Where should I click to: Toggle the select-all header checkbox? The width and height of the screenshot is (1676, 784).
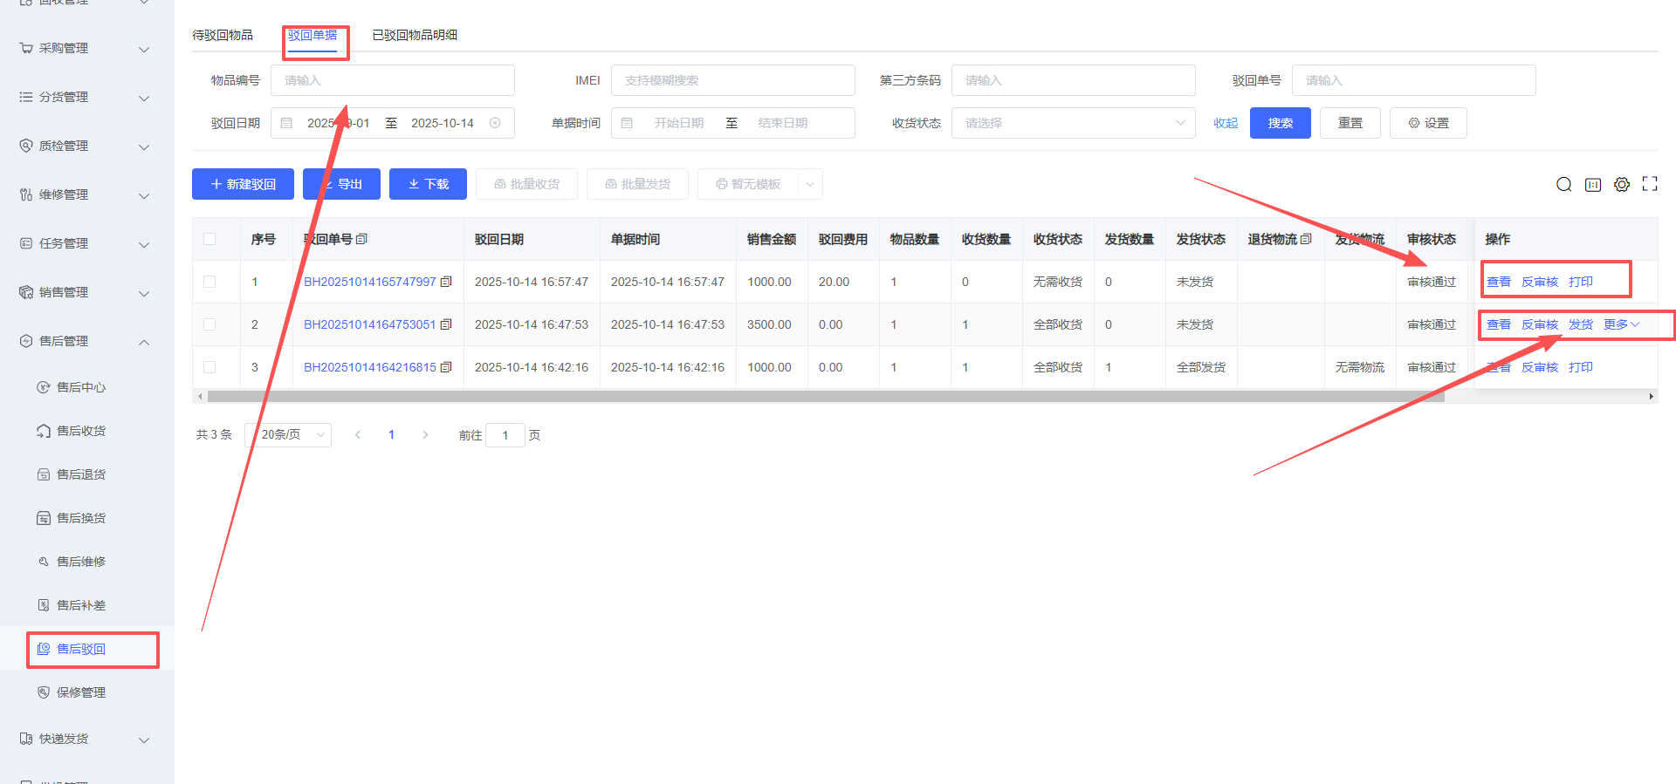209,239
